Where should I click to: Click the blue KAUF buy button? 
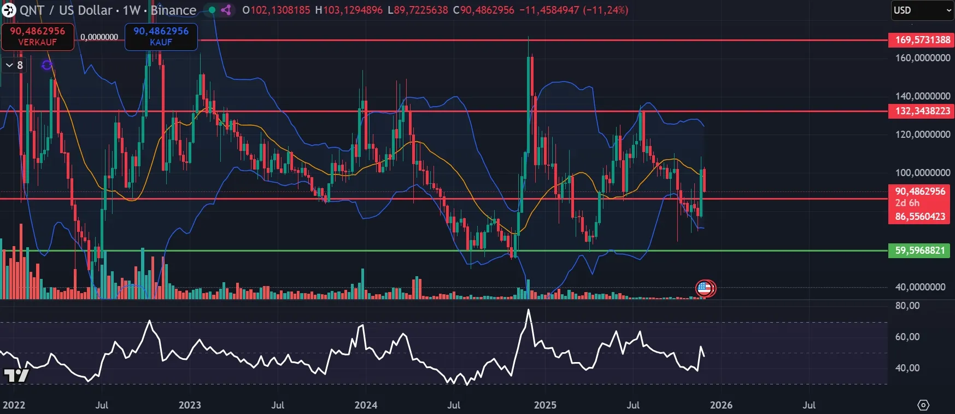[161, 37]
